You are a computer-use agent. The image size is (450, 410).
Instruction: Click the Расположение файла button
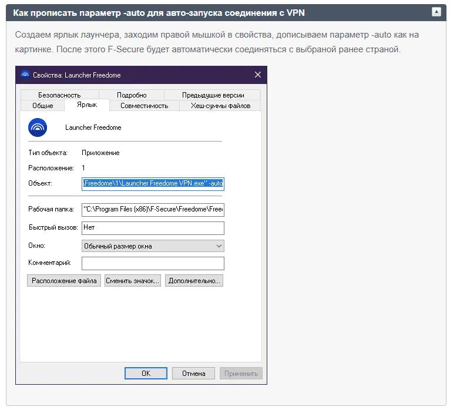click(64, 281)
